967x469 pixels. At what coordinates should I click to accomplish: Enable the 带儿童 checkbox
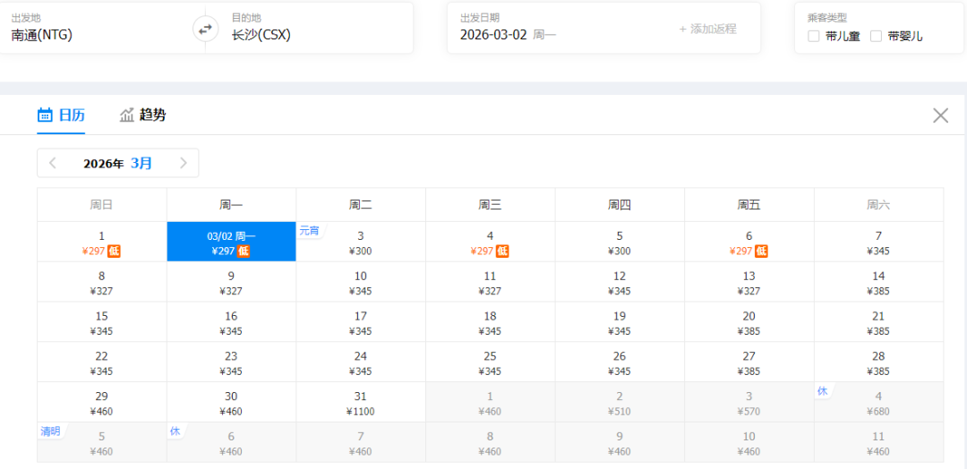tap(813, 37)
